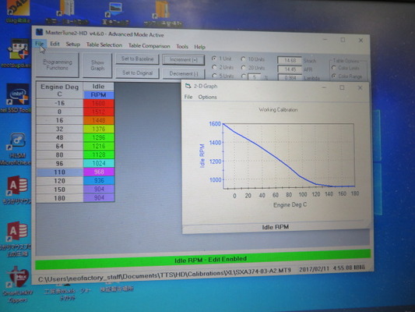Select the 2 Units radio button
415x312 pixels.
(214, 67)
